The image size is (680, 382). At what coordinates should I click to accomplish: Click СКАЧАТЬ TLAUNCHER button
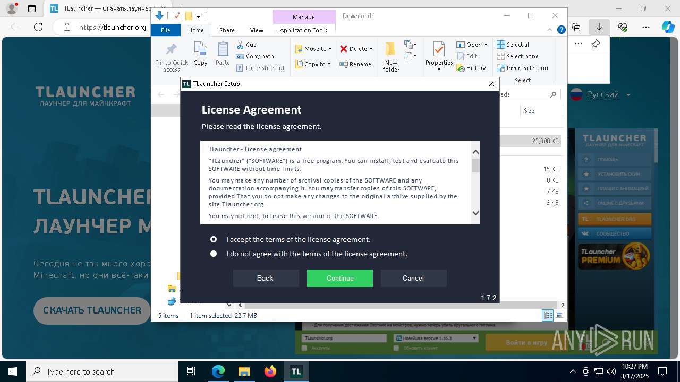coord(92,310)
